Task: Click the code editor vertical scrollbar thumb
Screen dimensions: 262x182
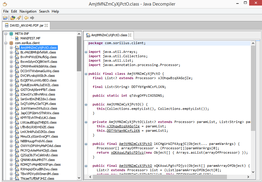Action: 253,88
